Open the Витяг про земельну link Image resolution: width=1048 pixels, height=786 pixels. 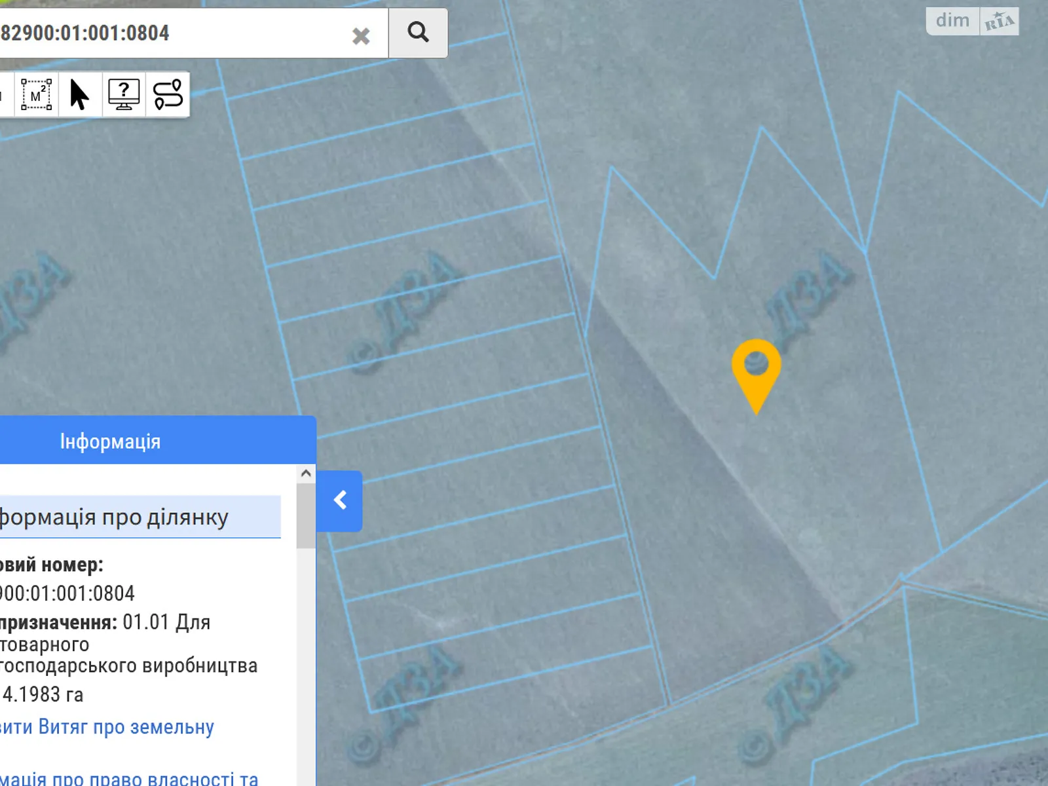click(x=107, y=727)
